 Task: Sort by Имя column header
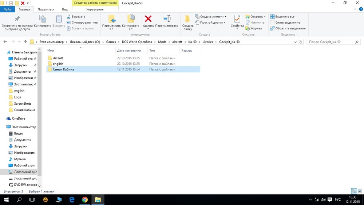pyautogui.click(x=80, y=50)
